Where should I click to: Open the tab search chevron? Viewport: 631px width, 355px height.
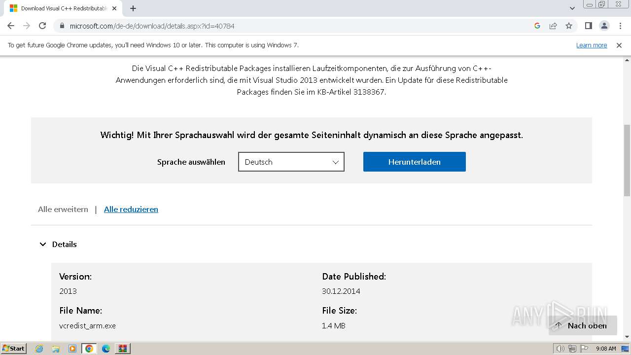click(572, 8)
